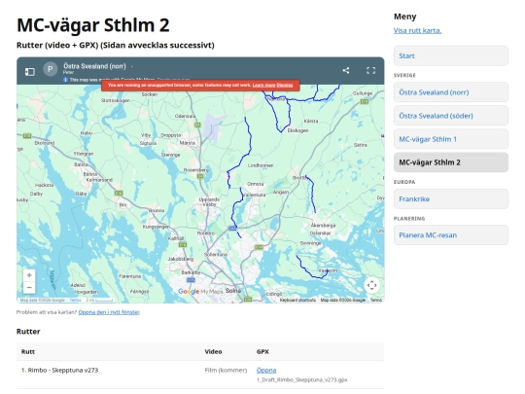Open Östra Svealand (söder) menu item
Screen dimensions: 525x394
(x=451, y=116)
